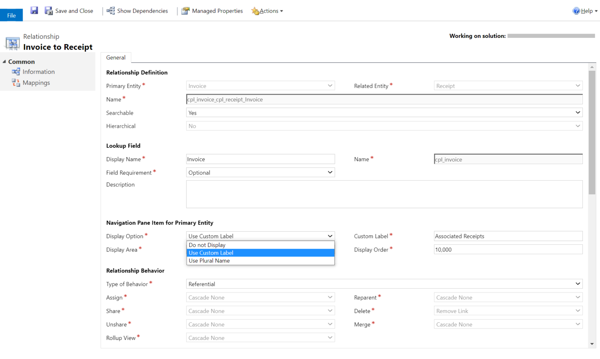Choose Do not Display from the Display Option list
Screen dimensions: 600x359
(207, 245)
